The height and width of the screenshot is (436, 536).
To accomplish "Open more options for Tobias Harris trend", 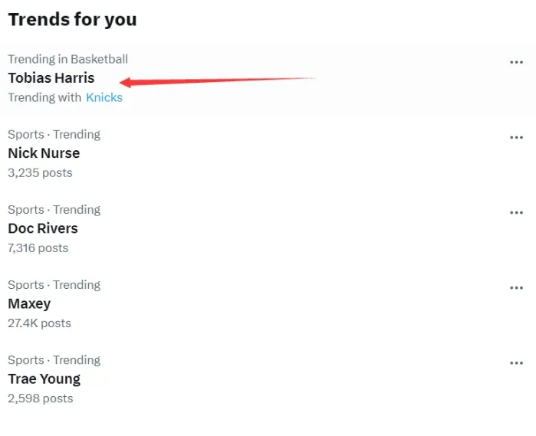I will coord(516,63).
